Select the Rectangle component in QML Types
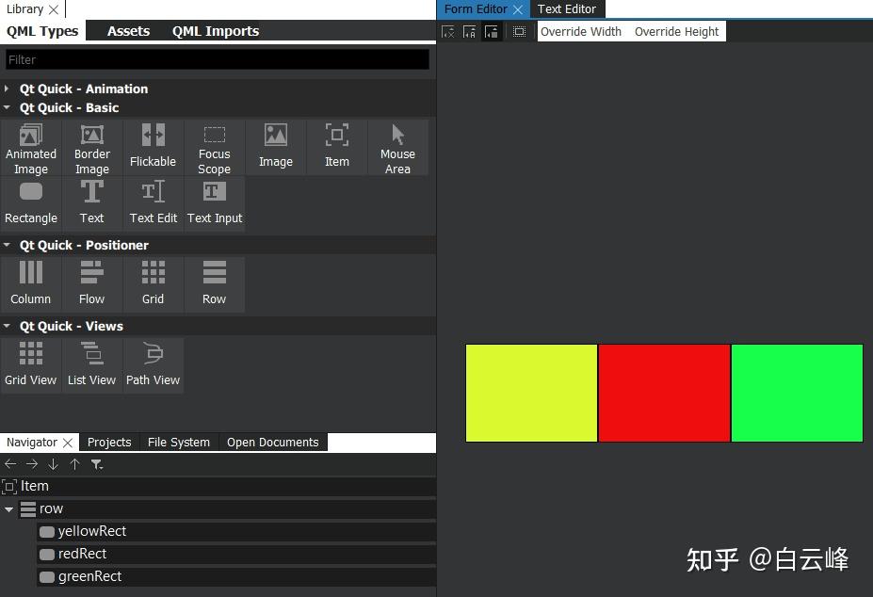The image size is (873, 597). coord(31,202)
